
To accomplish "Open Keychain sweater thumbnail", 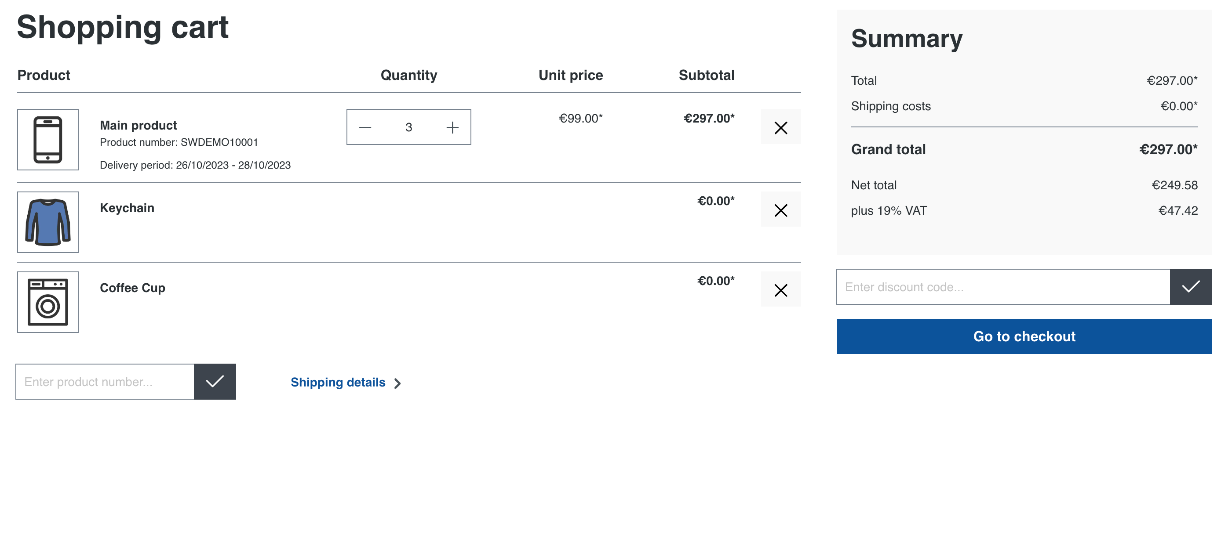I will pos(48,222).
